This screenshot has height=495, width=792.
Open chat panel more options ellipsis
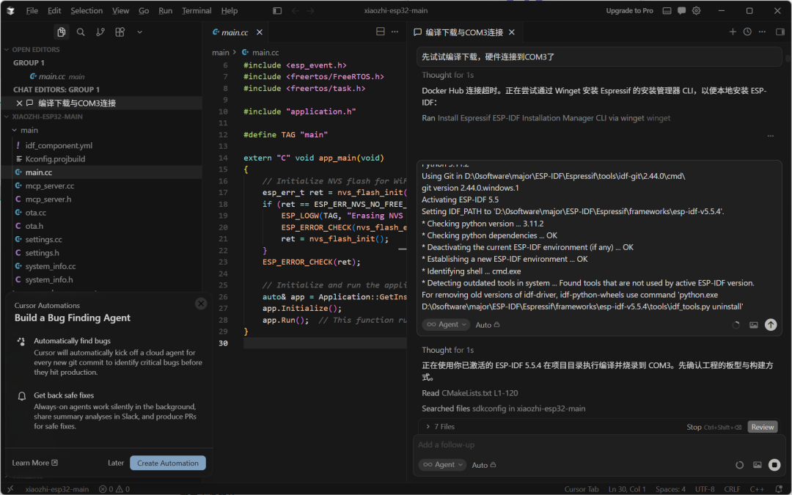(x=762, y=32)
